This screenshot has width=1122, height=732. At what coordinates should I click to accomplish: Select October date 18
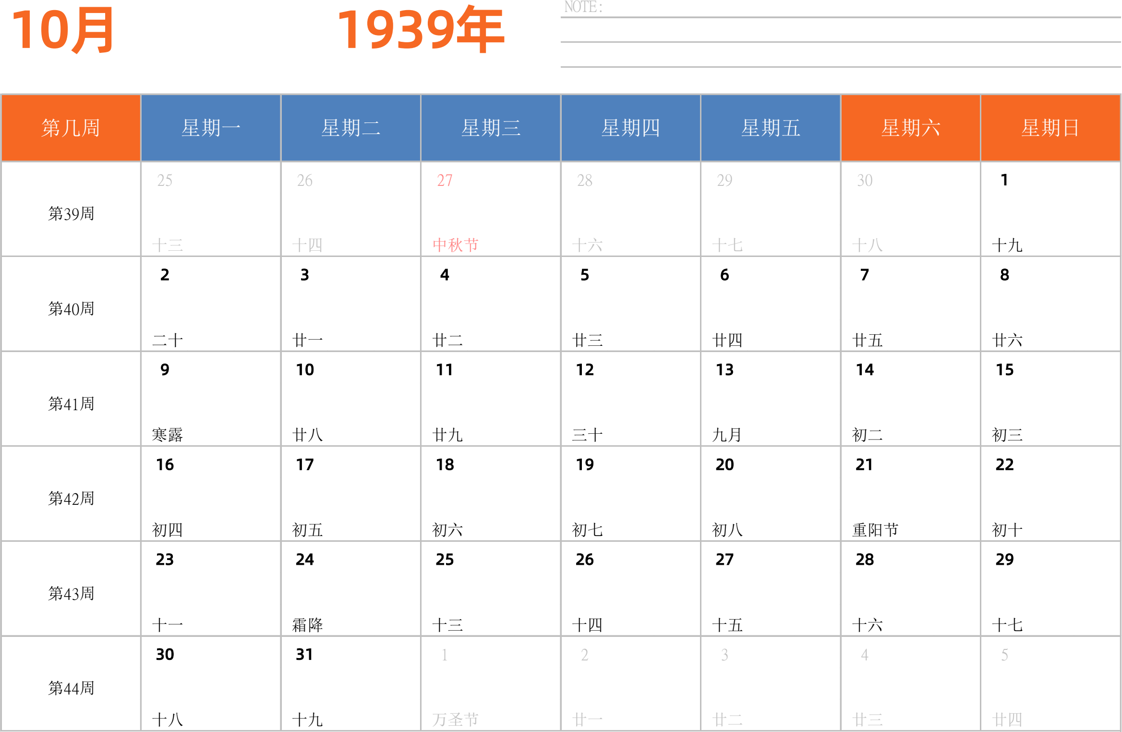click(x=445, y=464)
